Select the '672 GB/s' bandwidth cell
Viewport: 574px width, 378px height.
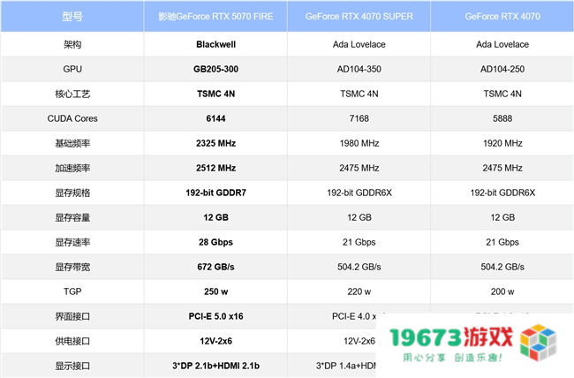click(215, 267)
